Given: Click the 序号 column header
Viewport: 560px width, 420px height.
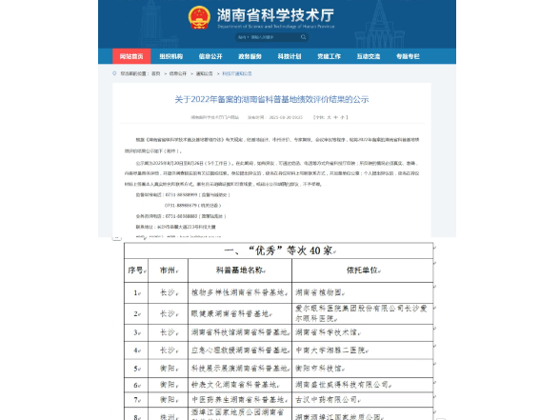Looking at the screenshot, I should click(136, 270).
